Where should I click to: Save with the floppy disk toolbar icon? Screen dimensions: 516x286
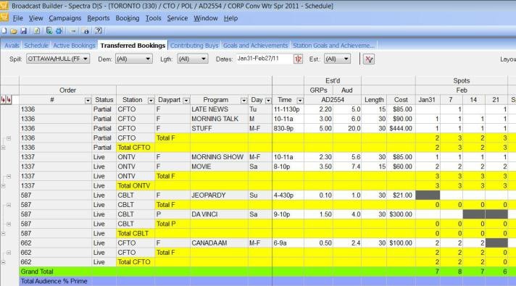[23, 31]
